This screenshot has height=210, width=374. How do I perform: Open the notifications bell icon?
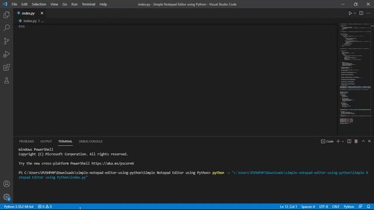369,206
